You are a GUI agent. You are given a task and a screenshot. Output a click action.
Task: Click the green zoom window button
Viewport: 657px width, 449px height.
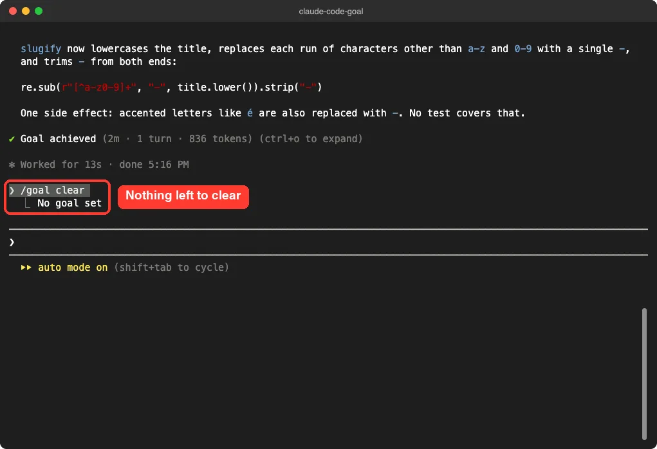[39, 11]
